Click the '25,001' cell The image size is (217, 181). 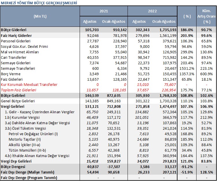tap(171, 145)
